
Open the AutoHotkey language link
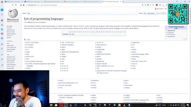point(135,57)
